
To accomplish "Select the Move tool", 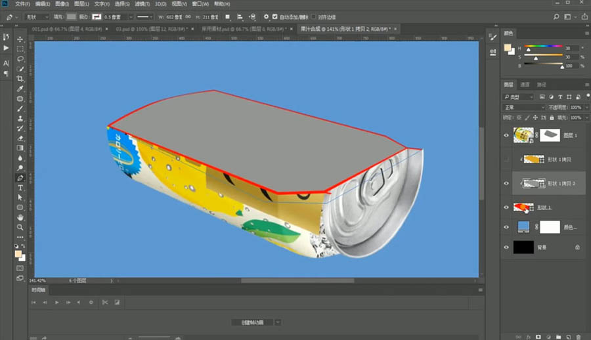I will [x=20, y=39].
